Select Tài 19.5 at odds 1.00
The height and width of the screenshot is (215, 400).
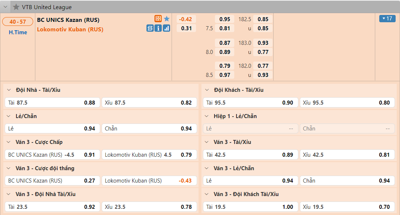[x=250, y=207]
